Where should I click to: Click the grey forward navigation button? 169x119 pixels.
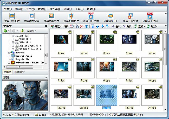click(x=14, y=31)
